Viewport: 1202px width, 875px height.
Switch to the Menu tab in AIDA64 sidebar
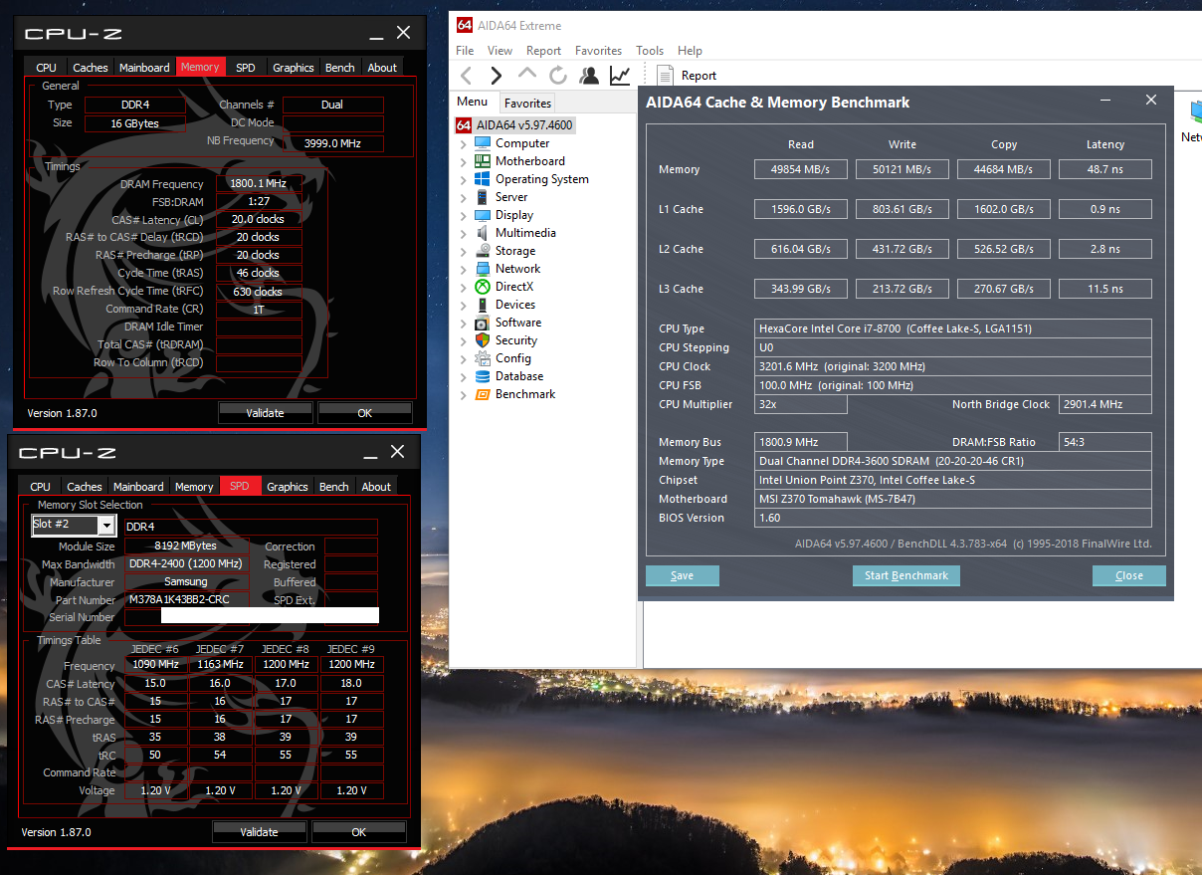[473, 102]
